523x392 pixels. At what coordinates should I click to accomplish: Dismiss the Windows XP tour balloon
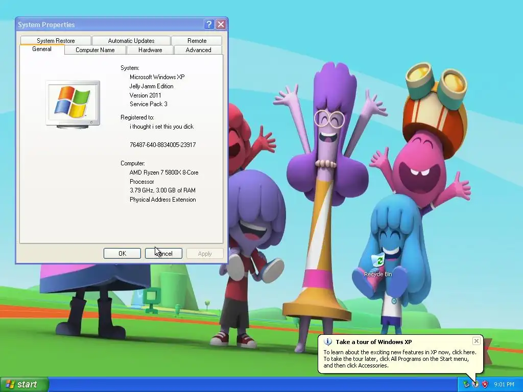pyautogui.click(x=477, y=341)
